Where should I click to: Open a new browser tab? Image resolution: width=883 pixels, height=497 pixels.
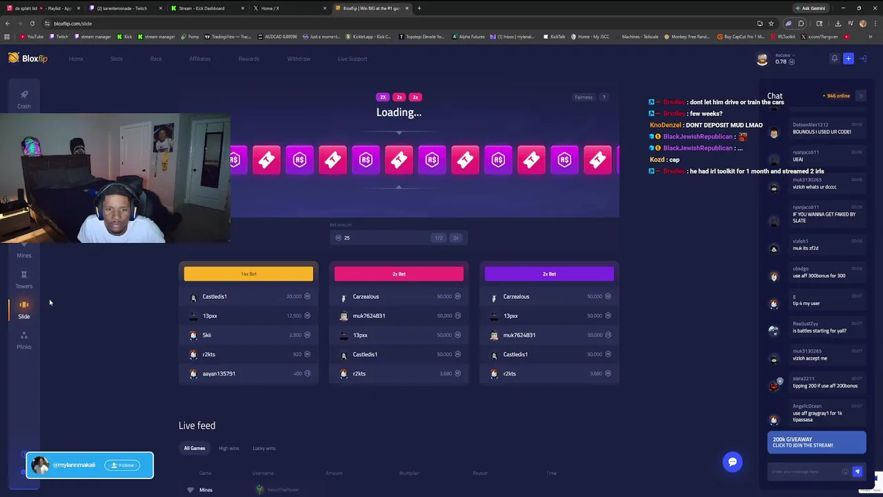coord(419,8)
